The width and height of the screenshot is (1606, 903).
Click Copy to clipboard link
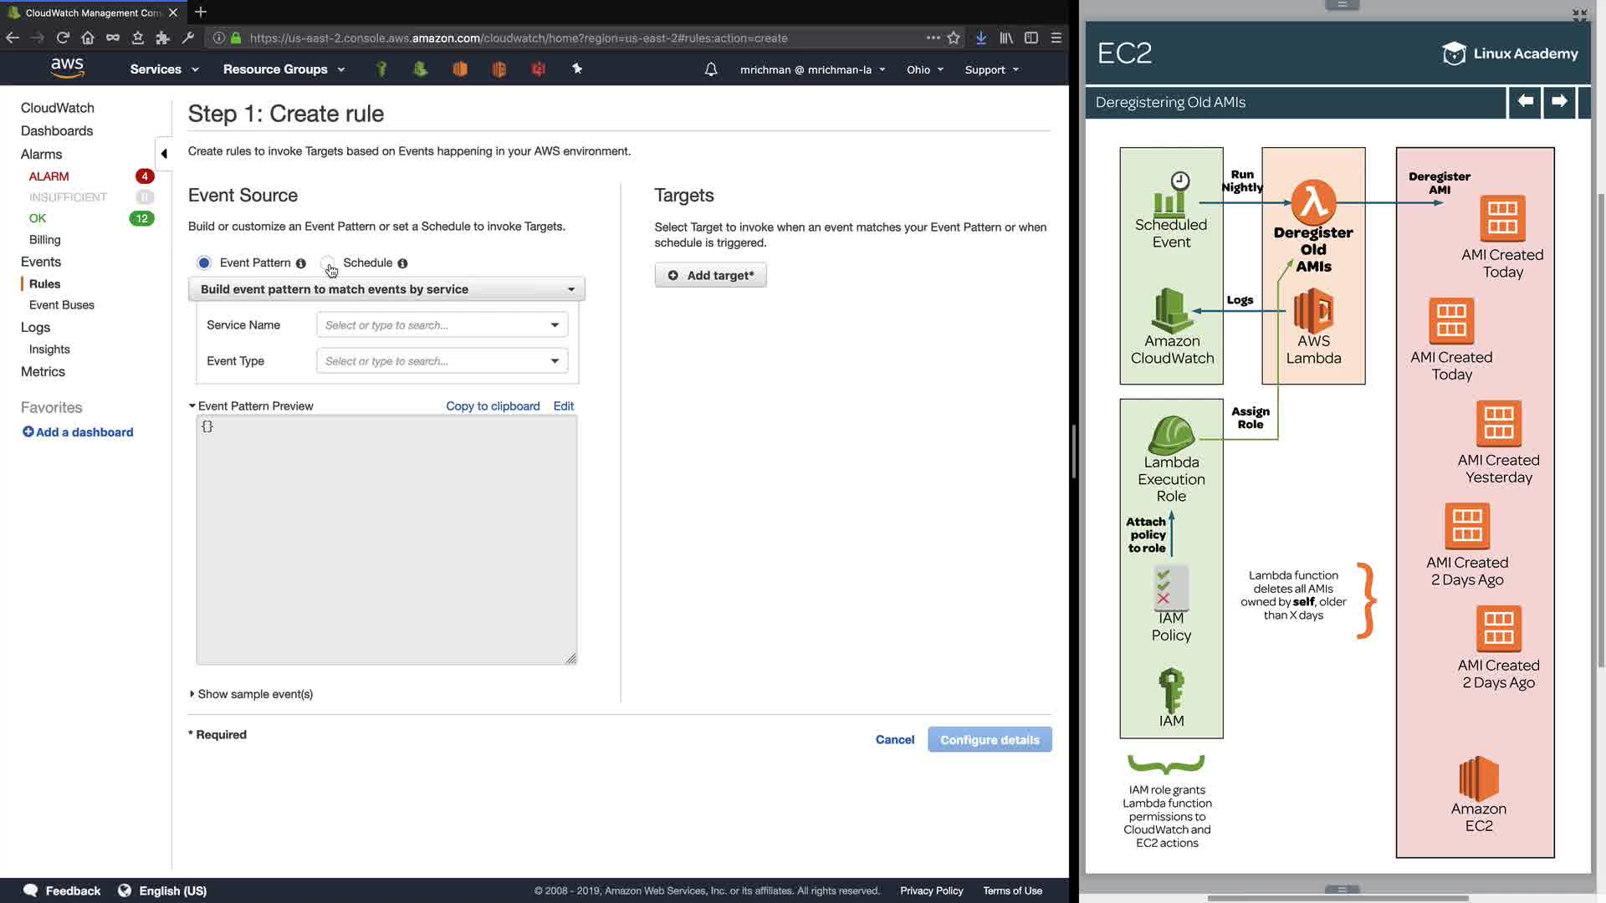pos(493,406)
